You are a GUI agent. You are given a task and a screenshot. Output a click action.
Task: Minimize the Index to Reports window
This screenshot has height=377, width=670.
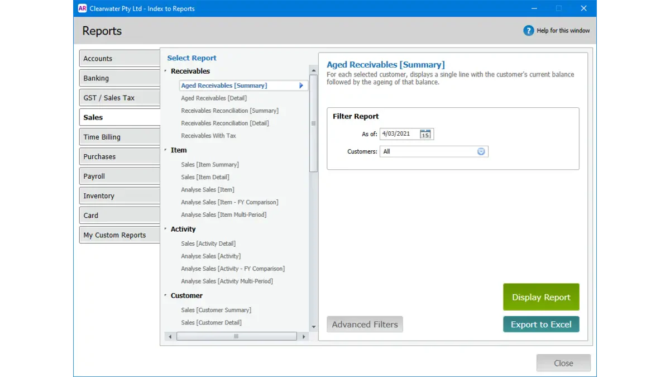[533, 8]
